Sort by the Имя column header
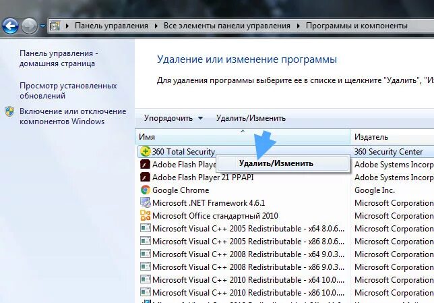 tap(243, 137)
